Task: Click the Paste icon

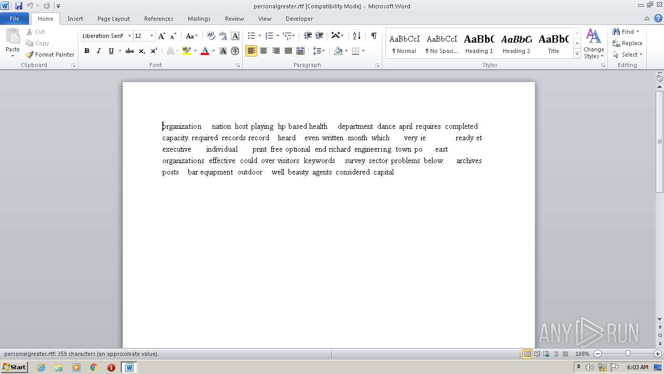Action: point(12,36)
